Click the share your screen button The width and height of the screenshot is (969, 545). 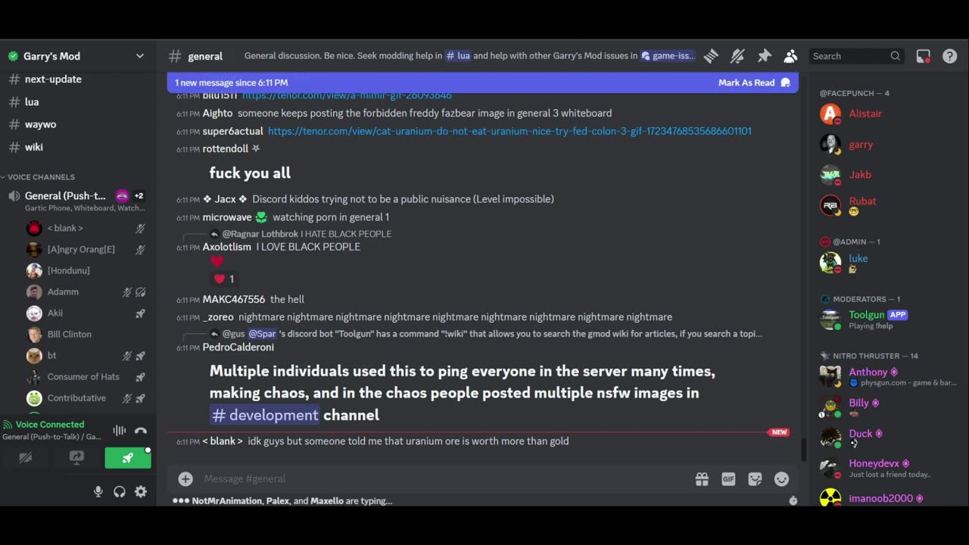tap(76, 457)
